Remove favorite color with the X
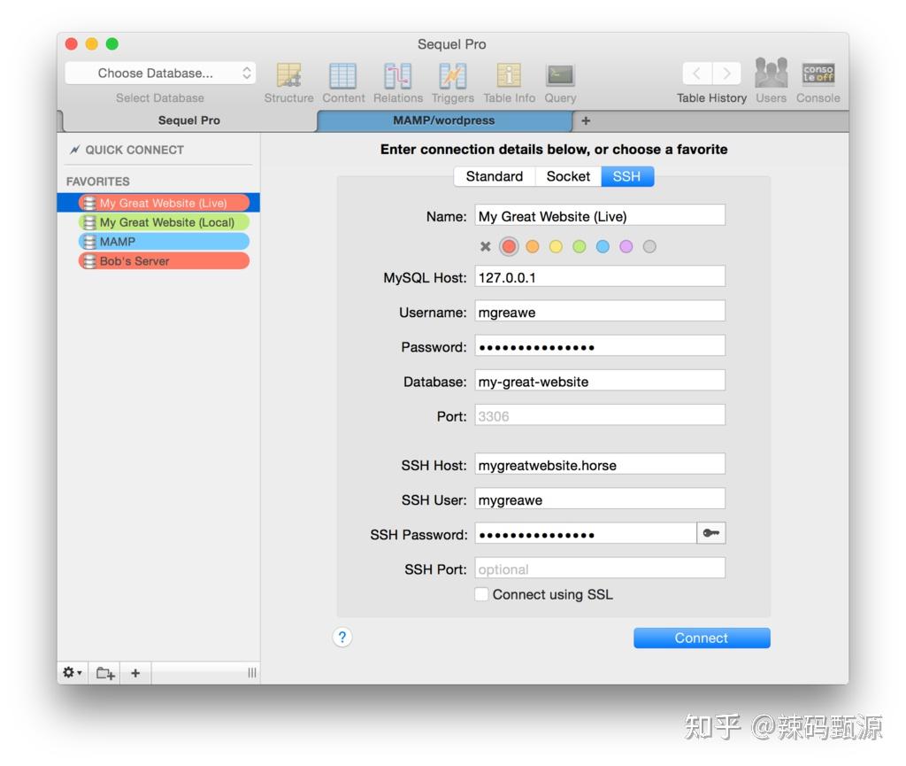 (486, 246)
